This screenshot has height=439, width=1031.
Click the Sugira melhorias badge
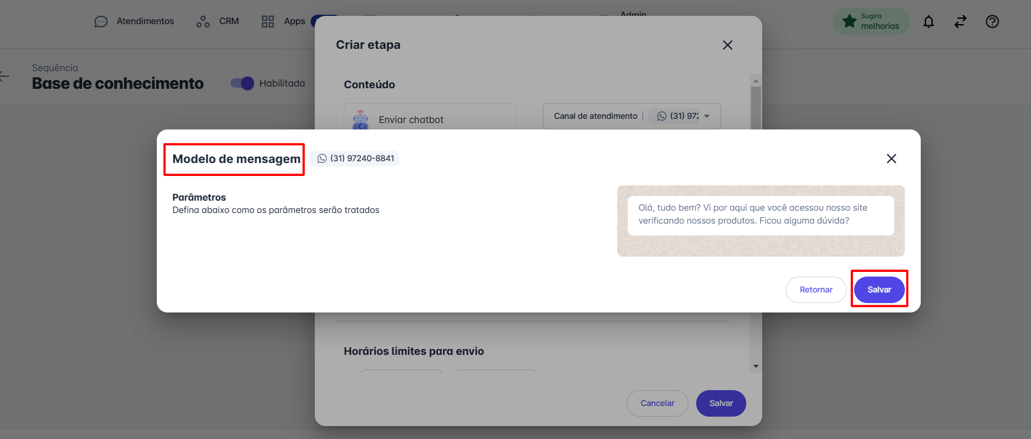click(x=871, y=21)
